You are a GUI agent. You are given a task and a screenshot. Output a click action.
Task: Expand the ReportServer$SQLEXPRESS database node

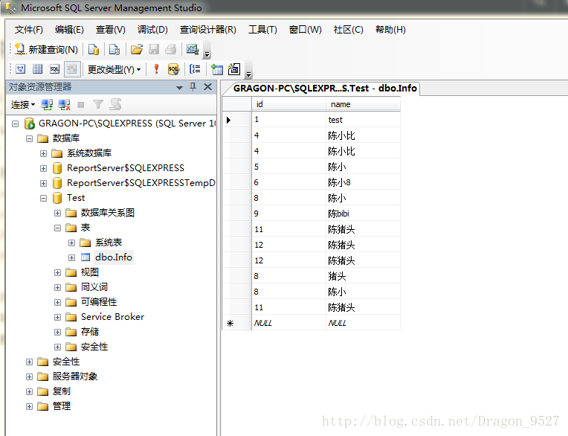click(x=43, y=169)
